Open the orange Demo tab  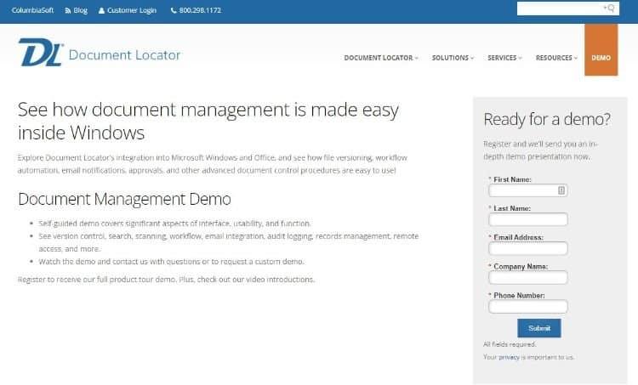(601, 49)
